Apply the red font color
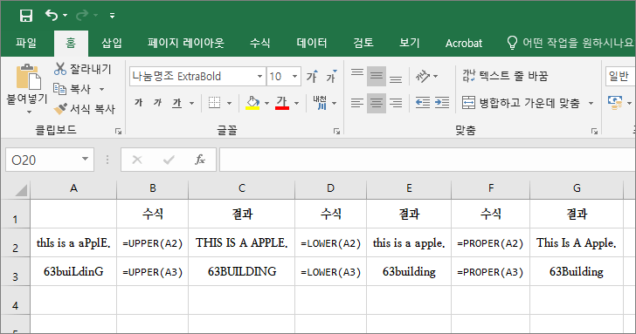 [x=282, y=103]
